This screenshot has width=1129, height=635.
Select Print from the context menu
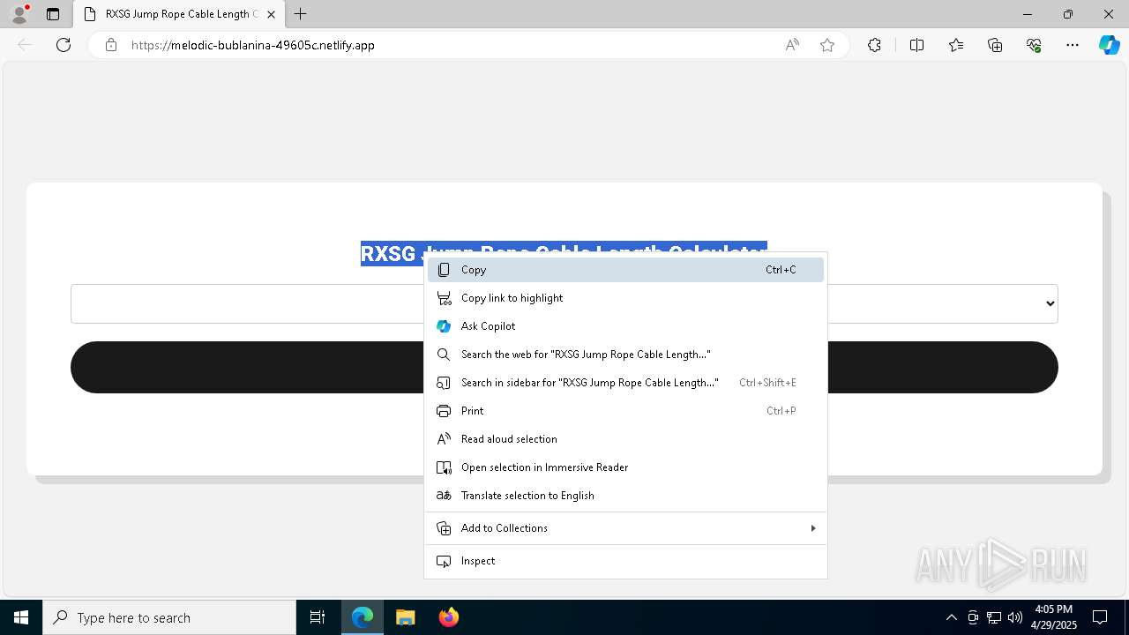click(625, 411)
